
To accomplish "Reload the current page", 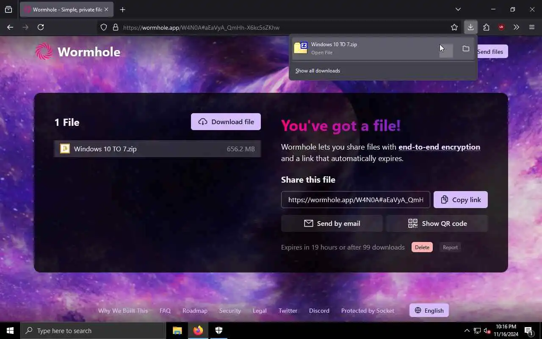I will (41, 27).
